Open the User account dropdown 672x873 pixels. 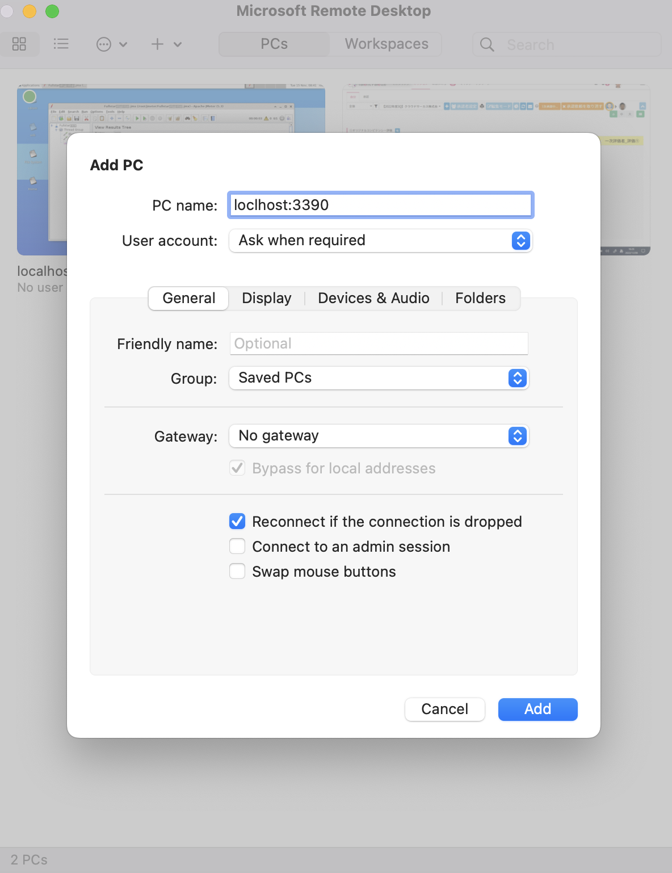tap(380, 241)
